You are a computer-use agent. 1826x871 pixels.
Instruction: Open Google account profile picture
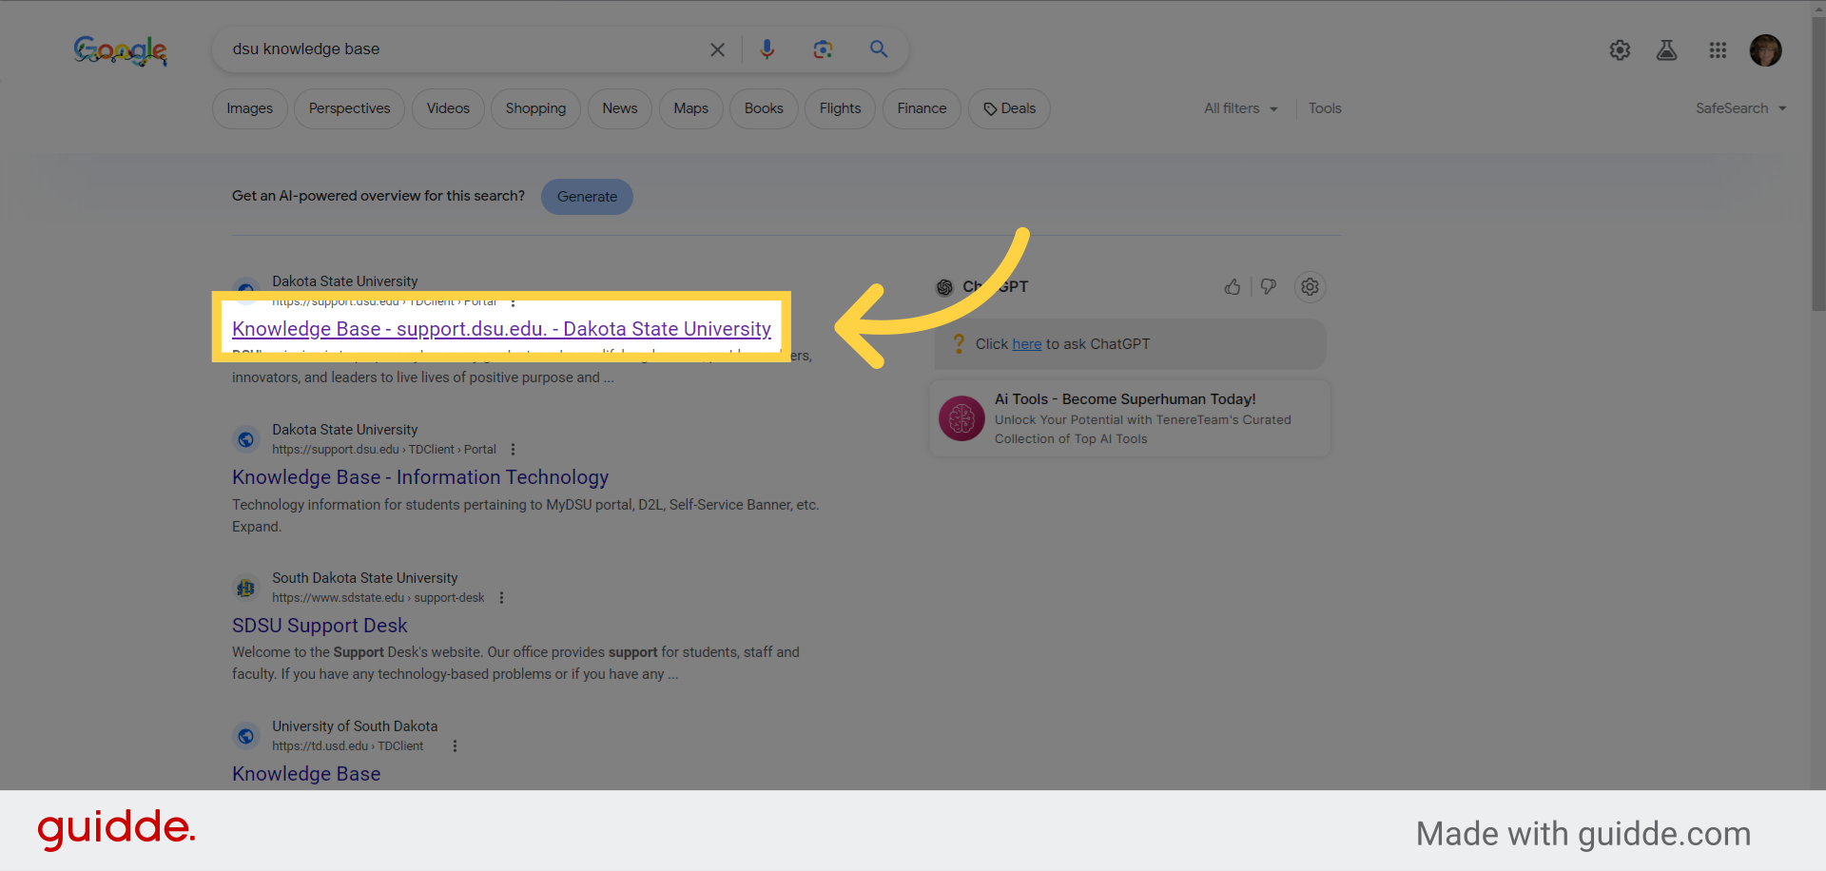click(1765, 50)
